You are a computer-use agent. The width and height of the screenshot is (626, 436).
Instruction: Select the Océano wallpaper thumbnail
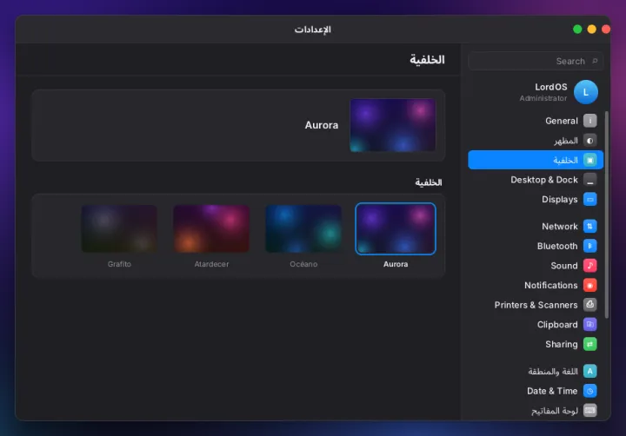pos(303,228)
